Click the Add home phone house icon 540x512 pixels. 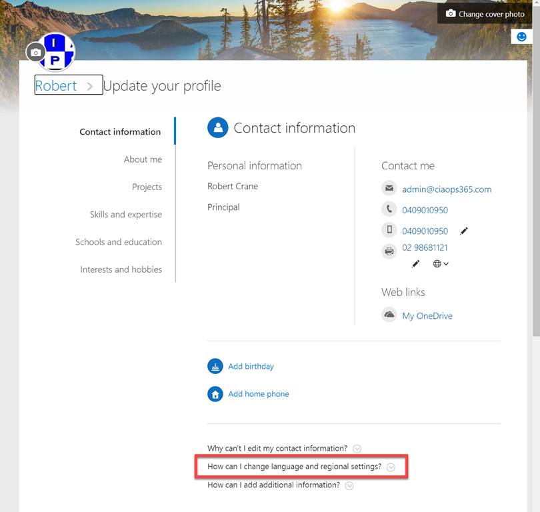[215, 394]
